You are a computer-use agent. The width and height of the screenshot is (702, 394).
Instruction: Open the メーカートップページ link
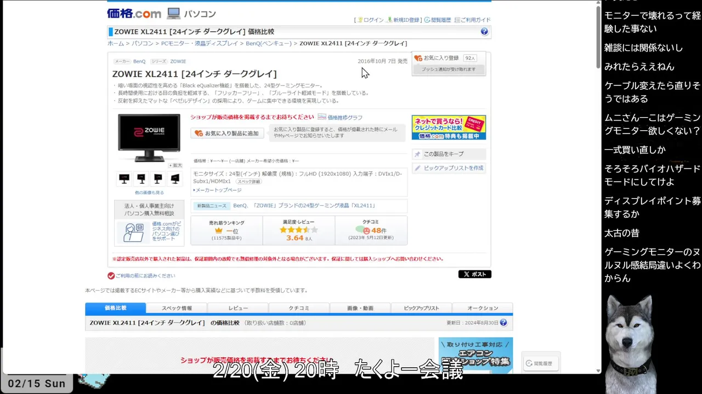pyautogui.click(x=217, y=190)
